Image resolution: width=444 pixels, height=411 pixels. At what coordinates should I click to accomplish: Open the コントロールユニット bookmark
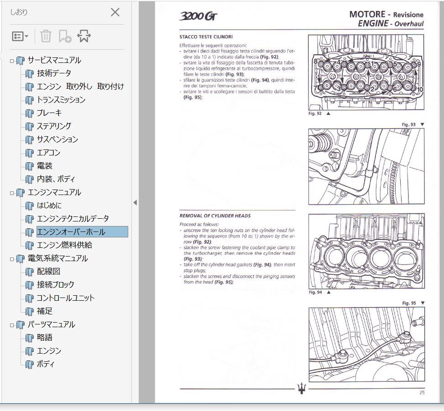(66, 298)
